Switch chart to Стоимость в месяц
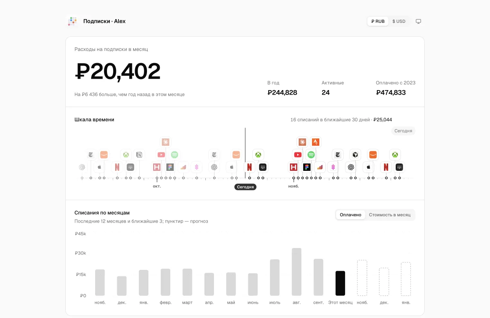The width and height of the screenshot is (490, 318). 390,215
